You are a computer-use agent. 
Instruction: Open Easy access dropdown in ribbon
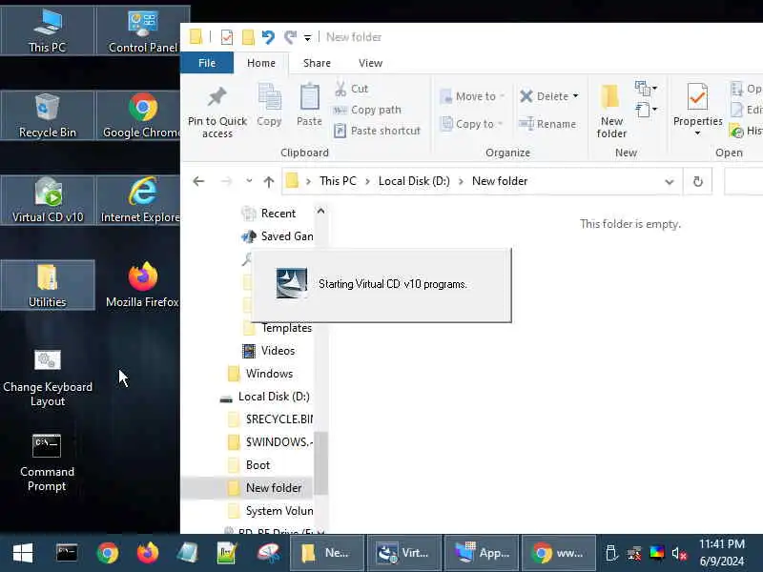pos(647,110)
